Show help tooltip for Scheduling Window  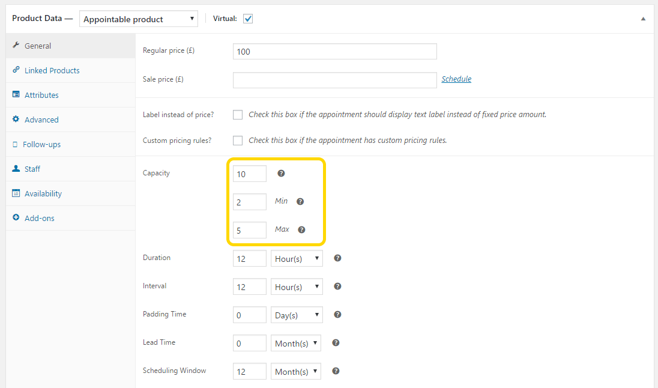tap(336, 371)
